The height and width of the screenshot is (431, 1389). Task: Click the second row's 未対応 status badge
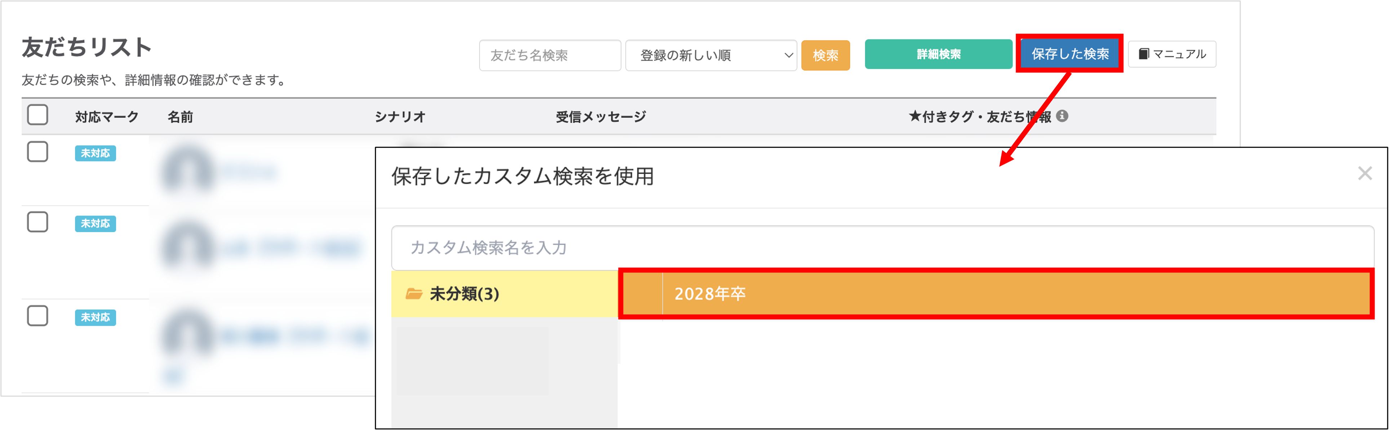pyautogui.click(x=96, y=223)
